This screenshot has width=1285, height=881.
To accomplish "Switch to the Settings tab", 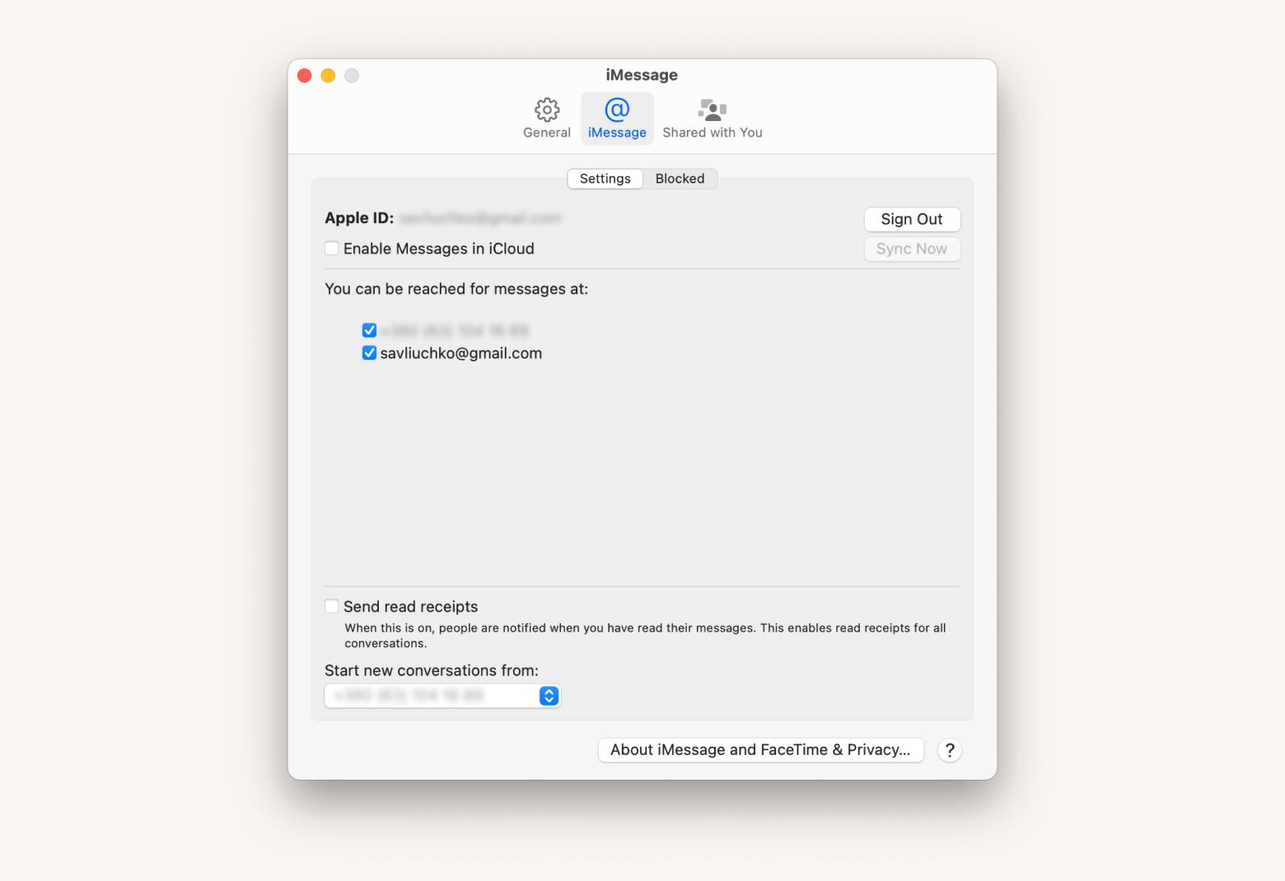I will (605, 179).
